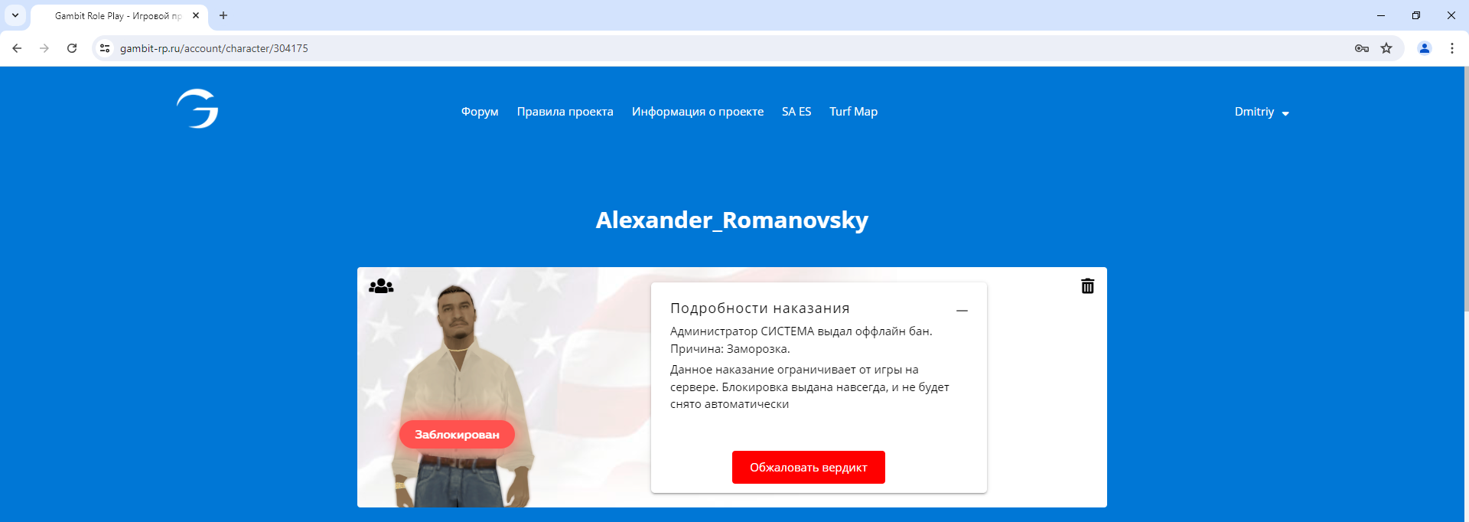
Task: Open the Dmitriy account dropdown
Action: [x=1262, y=112]
